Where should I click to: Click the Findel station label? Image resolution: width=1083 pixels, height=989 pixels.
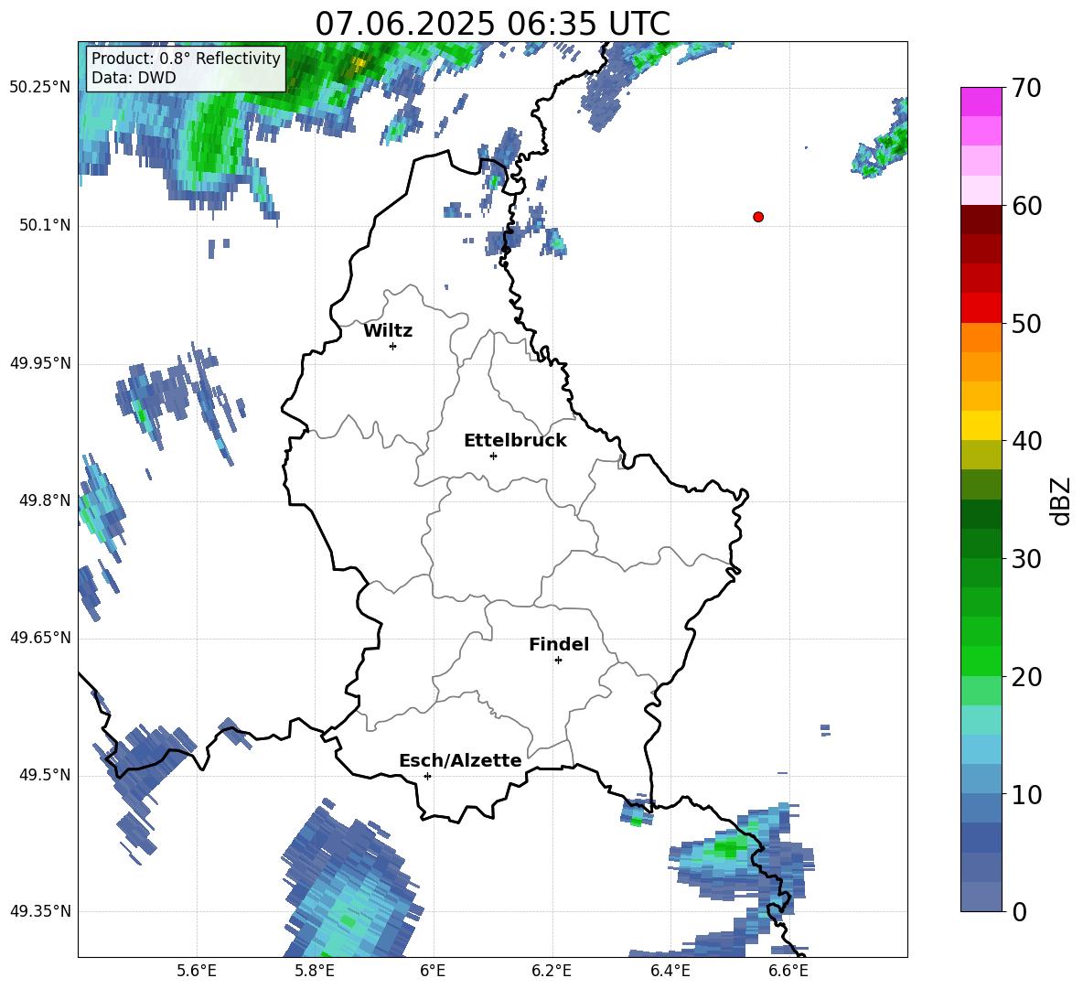[x=559, y=644]
